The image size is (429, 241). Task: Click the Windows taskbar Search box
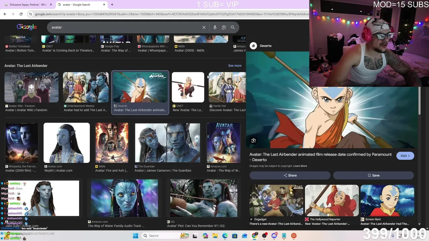[166, 236]
